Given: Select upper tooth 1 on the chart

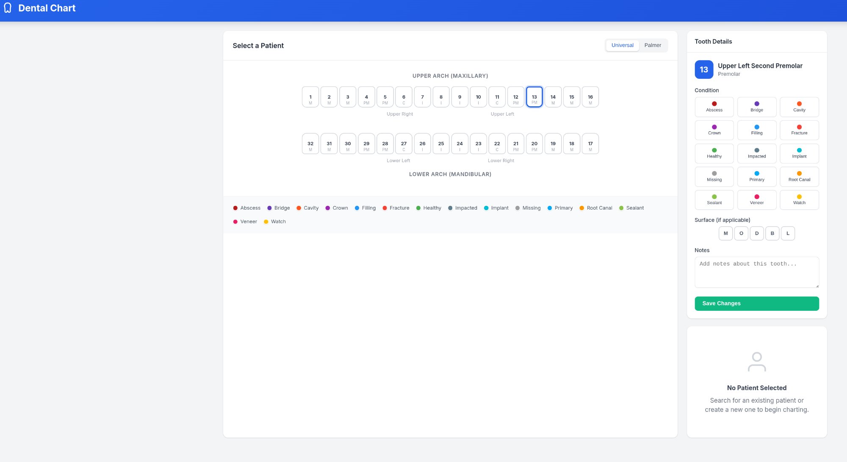Looking at the screenshot, I should (x=310, y=97).
